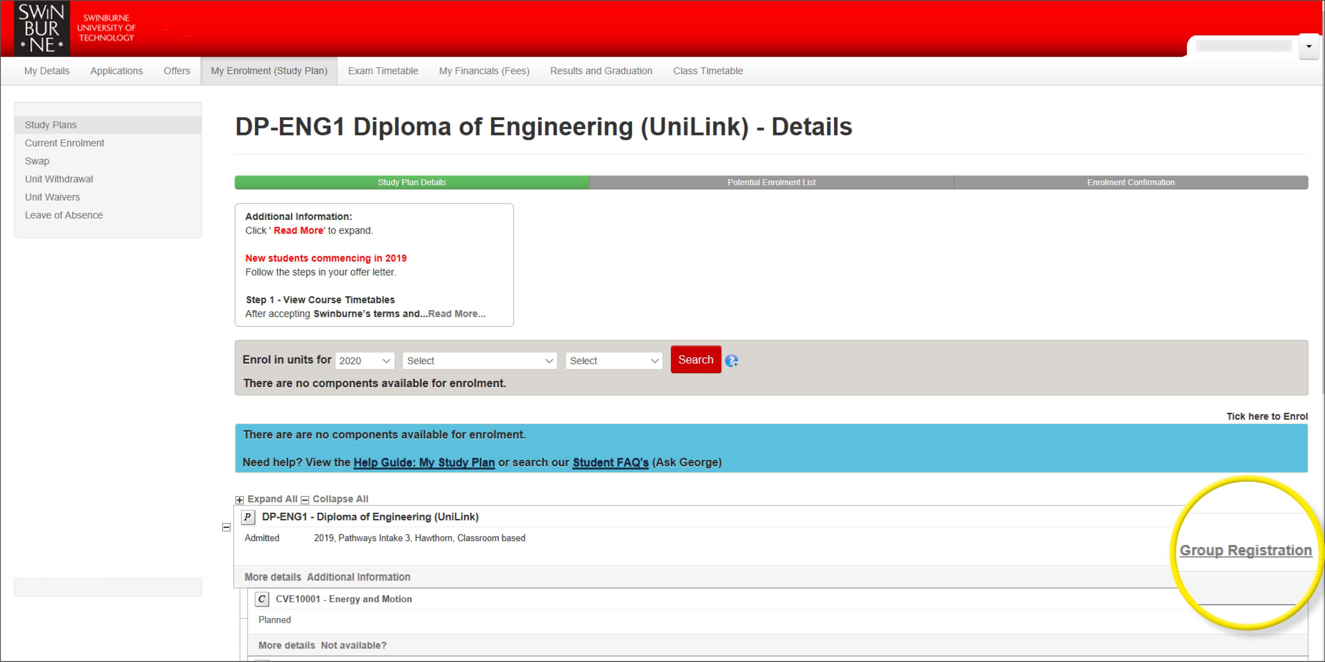1325x662 pixels.
Task: Select Unit Withdrawal in the sidebar
Action: point(59,179)
